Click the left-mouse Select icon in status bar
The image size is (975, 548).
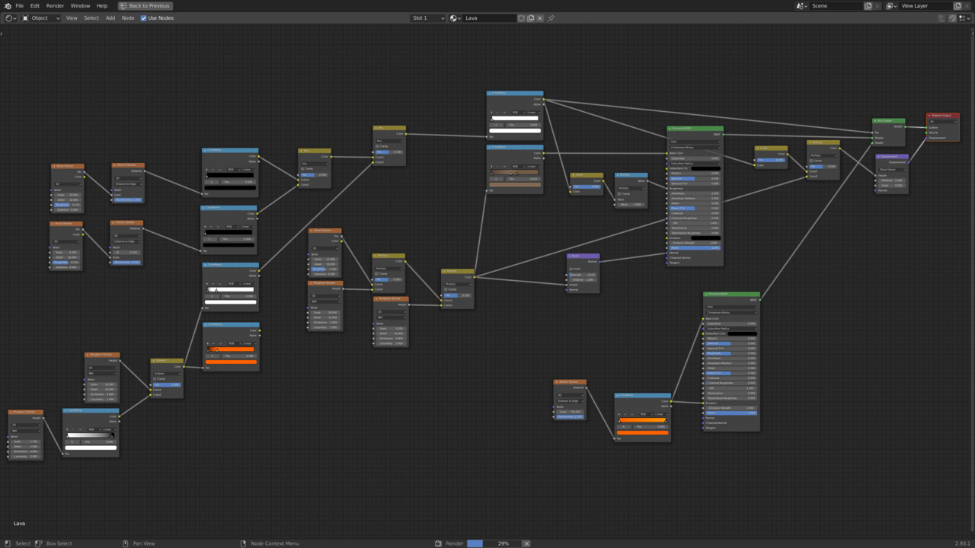[7, 543]
